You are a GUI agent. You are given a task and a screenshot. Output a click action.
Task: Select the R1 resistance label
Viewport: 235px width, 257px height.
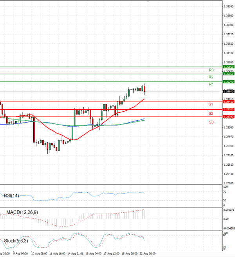point(211,84)
